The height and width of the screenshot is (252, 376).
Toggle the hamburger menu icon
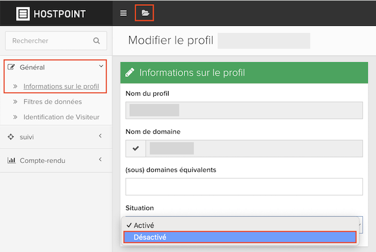123,13
